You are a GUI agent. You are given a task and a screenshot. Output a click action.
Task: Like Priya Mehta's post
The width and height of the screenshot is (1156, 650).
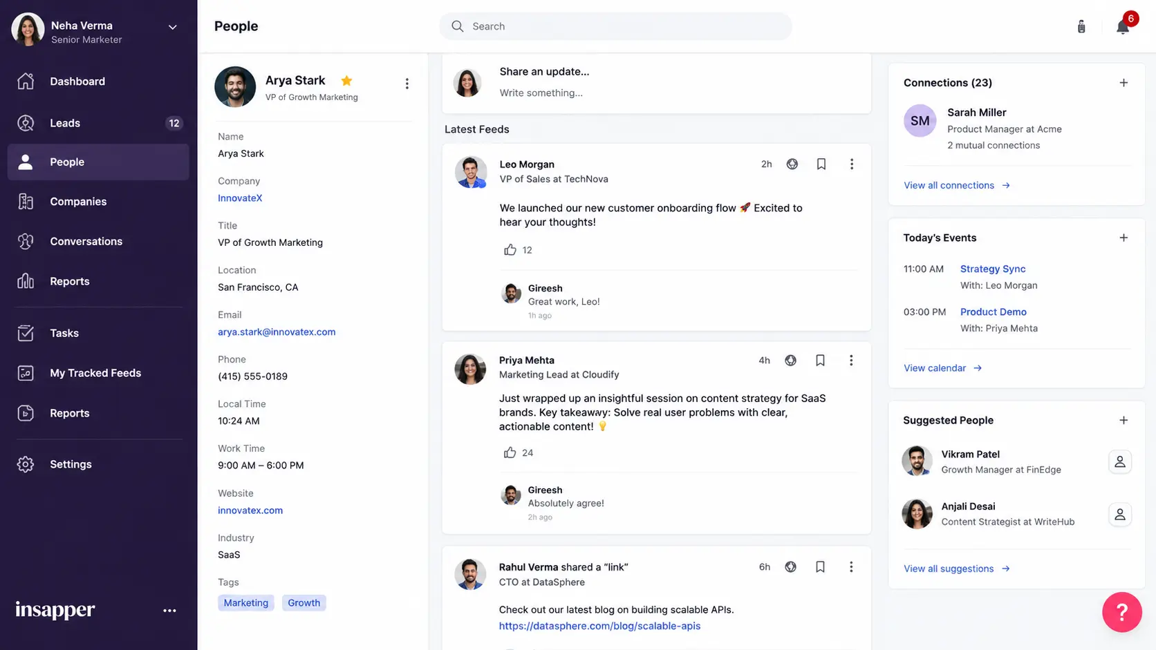(x=510, y=452)
